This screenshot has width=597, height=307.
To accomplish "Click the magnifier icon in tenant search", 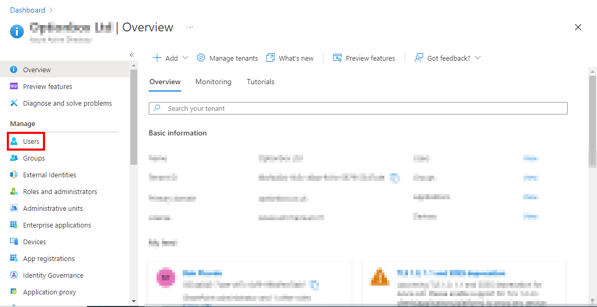I will pyautogui.click(x=157, y=108).
